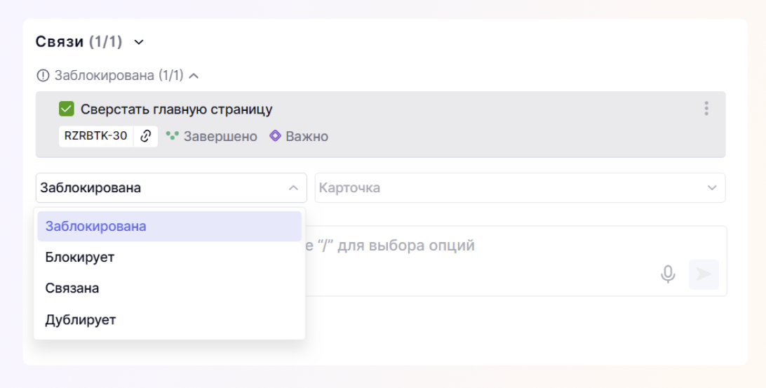Click the send arrow button
The height and width of the screenshot is (388, 766).
pyautogui.click(x=704, y=274)
